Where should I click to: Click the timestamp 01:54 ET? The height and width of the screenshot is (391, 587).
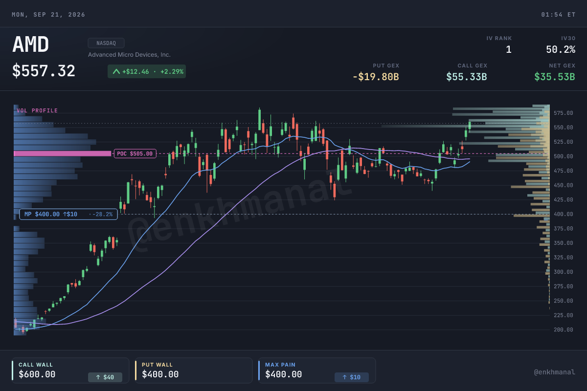point(558,15)
